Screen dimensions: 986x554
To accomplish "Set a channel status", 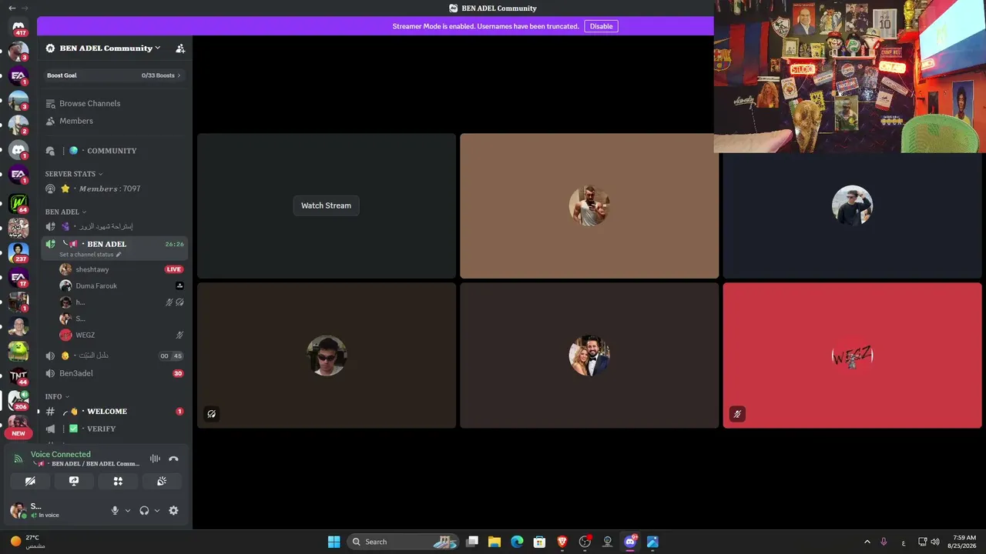I will click(x=90, y=255).
